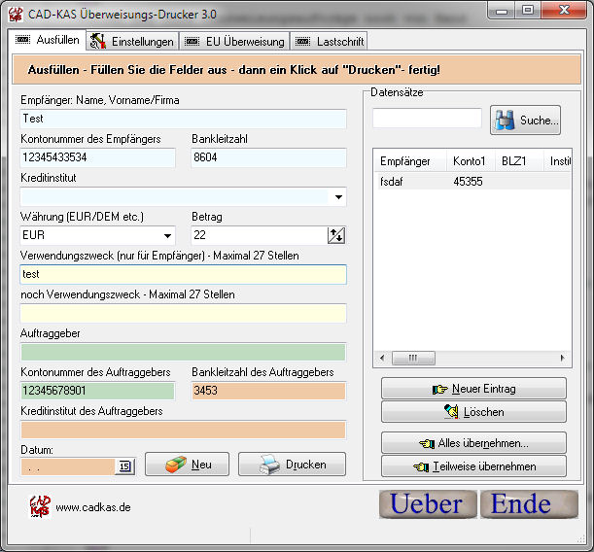
Task: Click the Teilweise übernehmen button
Action: pyautogui.click(x=473, y=466)
